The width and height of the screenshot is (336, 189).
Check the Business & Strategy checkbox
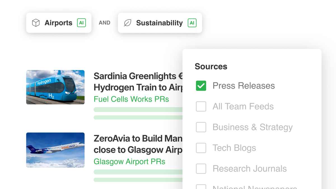201,127
